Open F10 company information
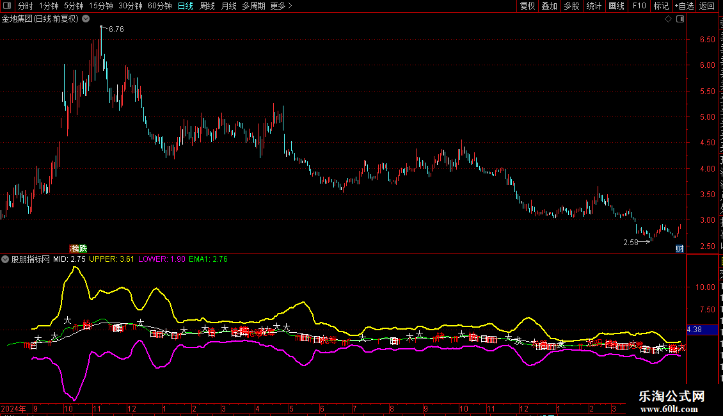 (x=639, y=6)
